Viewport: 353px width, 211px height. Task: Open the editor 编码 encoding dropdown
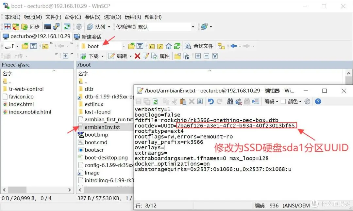(271, 101)
